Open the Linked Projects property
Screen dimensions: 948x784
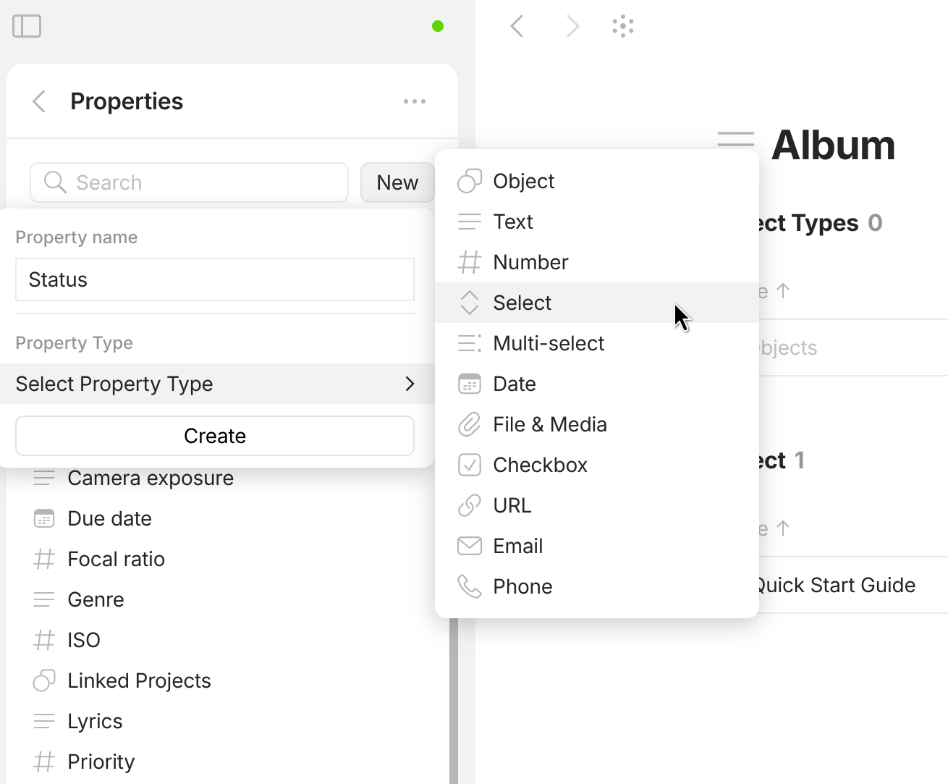click(x=139, y=680)
